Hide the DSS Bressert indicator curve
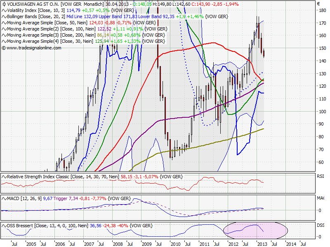The width and height of the screenshot is (330, 247). [4, 226]
